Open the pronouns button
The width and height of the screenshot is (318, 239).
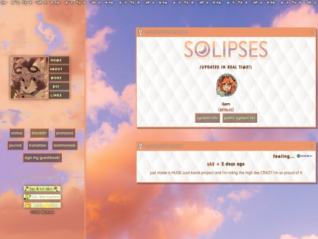coord(65,133)
